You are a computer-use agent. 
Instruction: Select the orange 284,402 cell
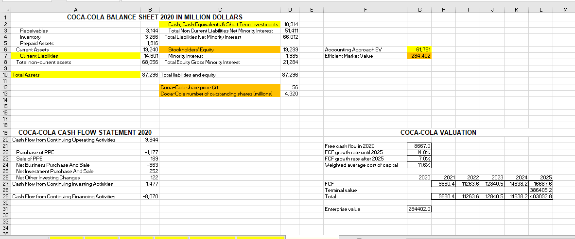tap(419, 56)
